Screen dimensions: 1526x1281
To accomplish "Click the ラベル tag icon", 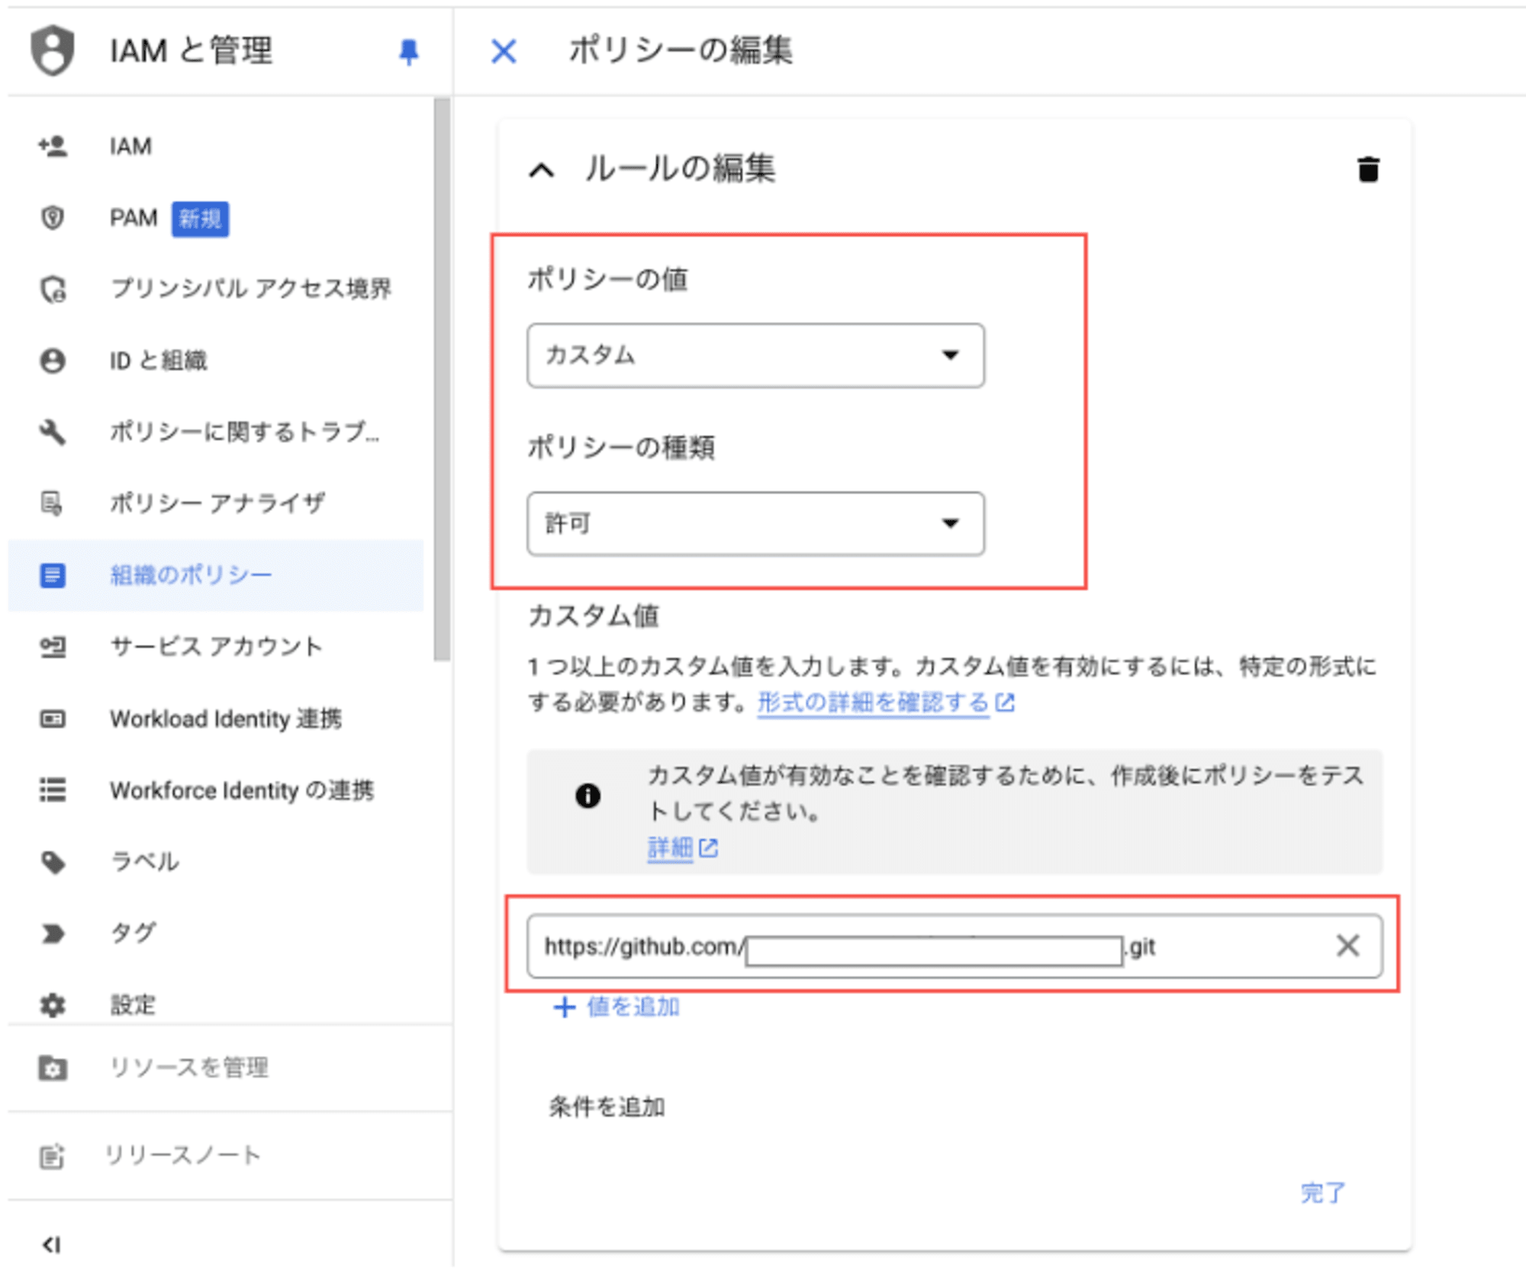I will point(53,862).
